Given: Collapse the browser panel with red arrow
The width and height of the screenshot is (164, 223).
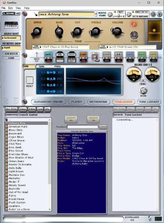Looking at the screenshot, I should (25, 102).
